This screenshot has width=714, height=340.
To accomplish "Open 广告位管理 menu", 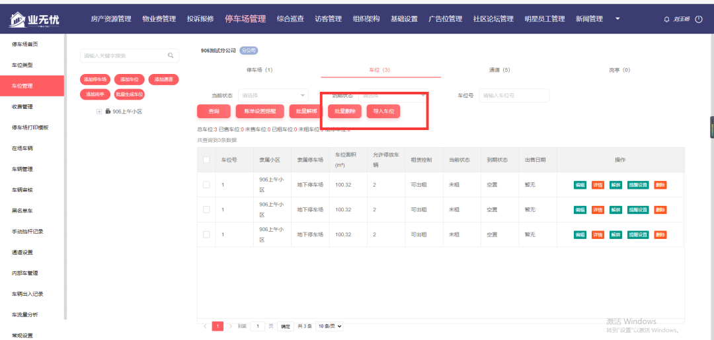I will pyautogui.click(x=446, y=19).
